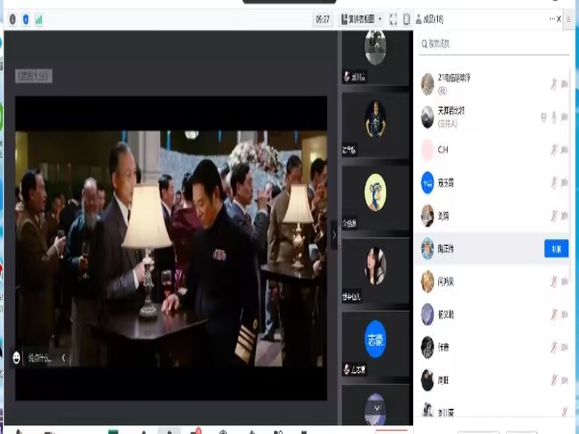579x434 pixels.
Task: Open the speaker view layout dropdown
Action: [x=362, y=19]
